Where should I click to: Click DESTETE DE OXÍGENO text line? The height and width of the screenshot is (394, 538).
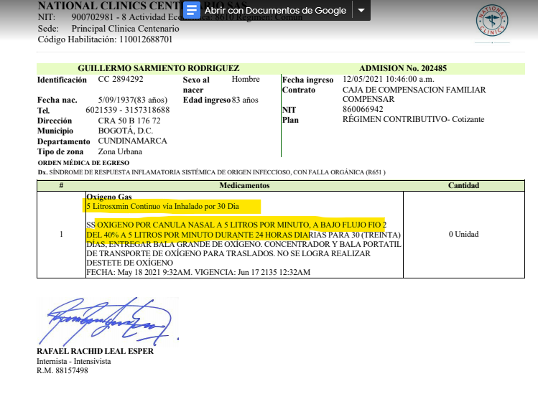click(130, 263)
